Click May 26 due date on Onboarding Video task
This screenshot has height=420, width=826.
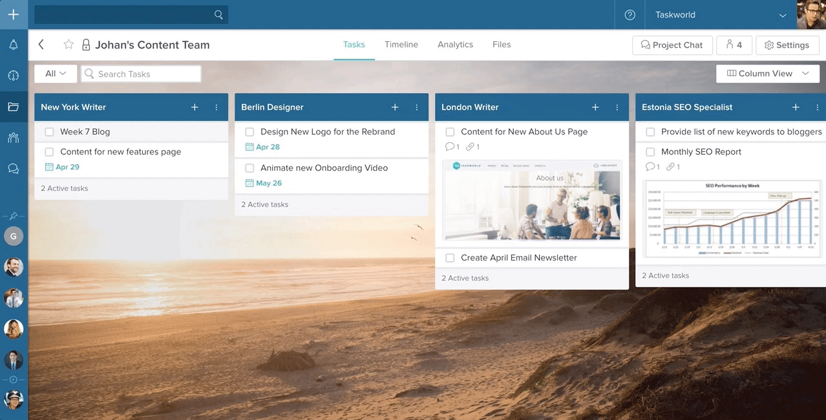coord(264,183)
